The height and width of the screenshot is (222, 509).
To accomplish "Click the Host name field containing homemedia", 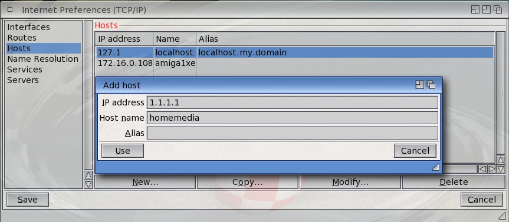I will coord(292,118).
